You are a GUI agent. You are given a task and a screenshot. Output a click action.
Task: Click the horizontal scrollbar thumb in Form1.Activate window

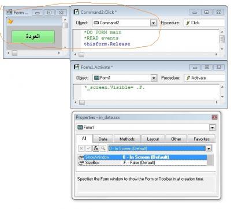[82, 102]
